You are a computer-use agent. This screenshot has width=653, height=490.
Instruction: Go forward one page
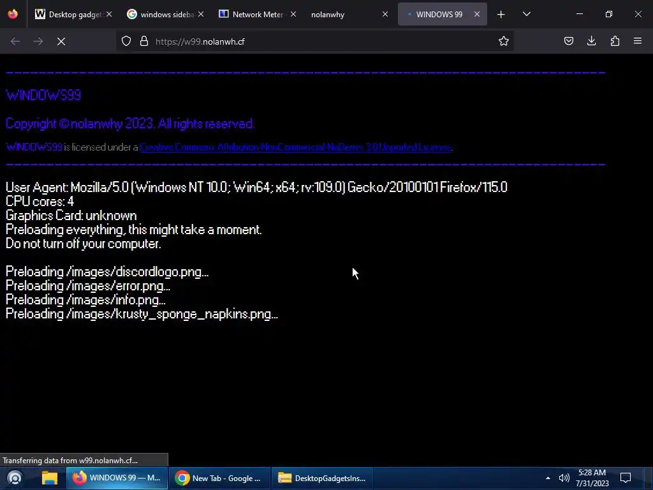point(38,41)
